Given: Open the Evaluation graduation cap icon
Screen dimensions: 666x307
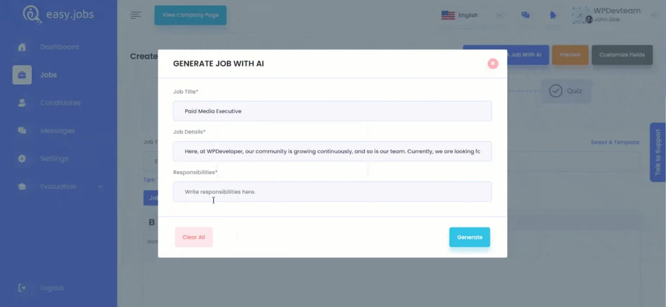Looking at the screenshot, I should pos(22,187).
